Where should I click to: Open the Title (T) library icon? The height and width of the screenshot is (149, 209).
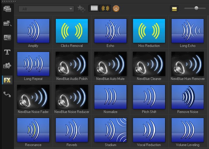[x=7, y=52]
